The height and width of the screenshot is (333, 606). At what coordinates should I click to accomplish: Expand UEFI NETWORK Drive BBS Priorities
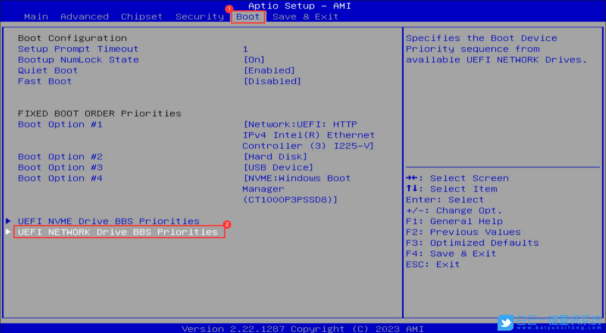pos(116,232)
